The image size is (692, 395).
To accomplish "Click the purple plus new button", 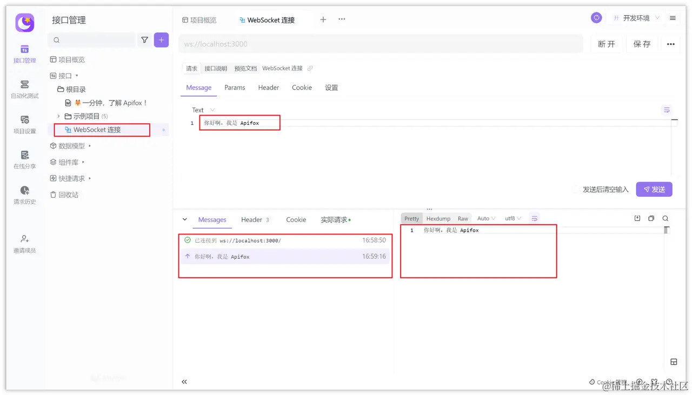I will [161, 40].
